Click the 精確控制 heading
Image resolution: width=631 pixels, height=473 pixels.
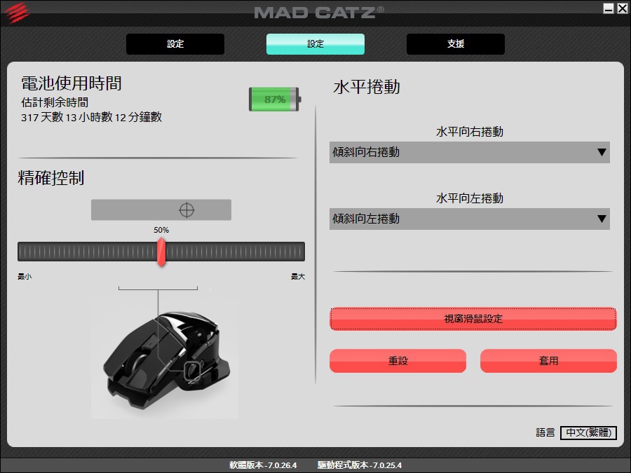[x=51, y=178]
